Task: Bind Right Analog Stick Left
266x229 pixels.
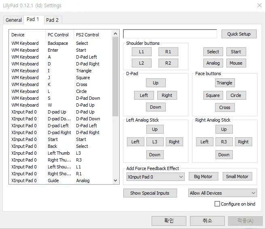Action: [x=205, y=142]
